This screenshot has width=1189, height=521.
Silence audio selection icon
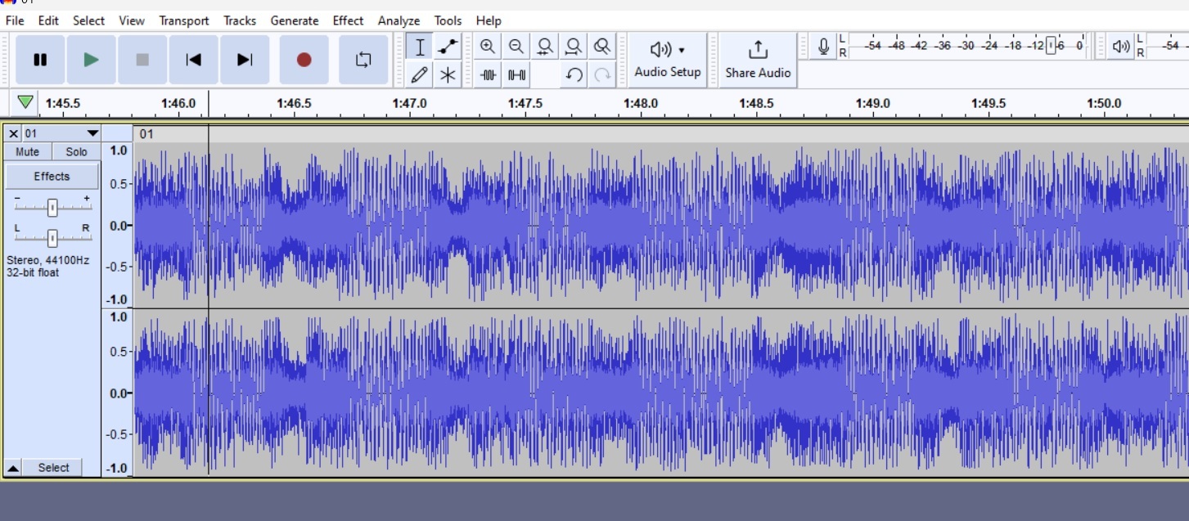pos(516,75)
